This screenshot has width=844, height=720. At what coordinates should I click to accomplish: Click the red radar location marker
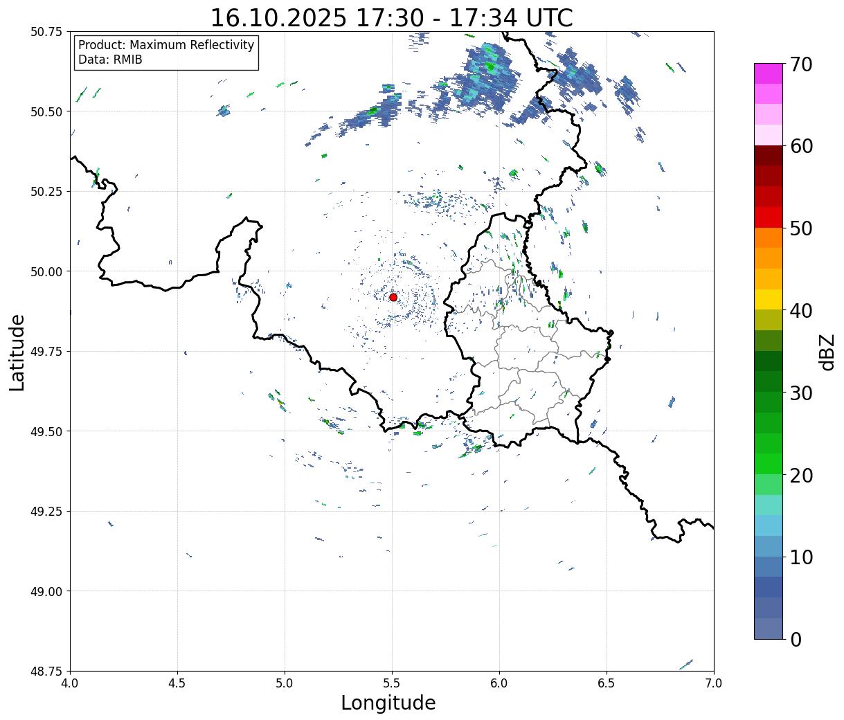(393, 297)
